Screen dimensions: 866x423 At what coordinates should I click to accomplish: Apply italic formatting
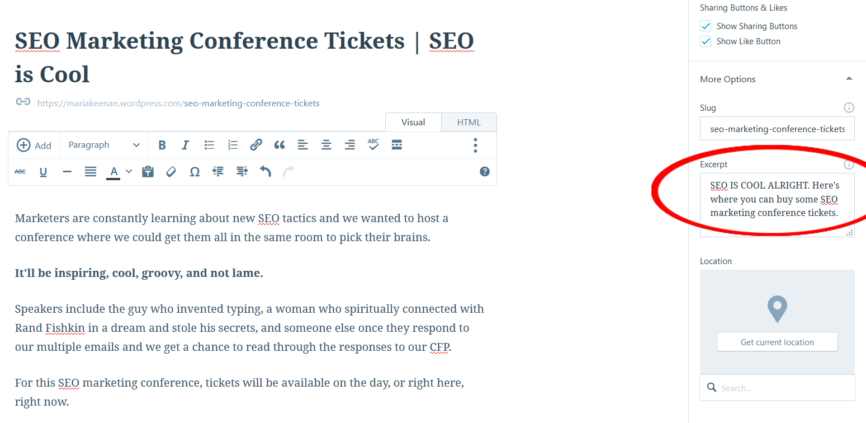click(186, 145)
